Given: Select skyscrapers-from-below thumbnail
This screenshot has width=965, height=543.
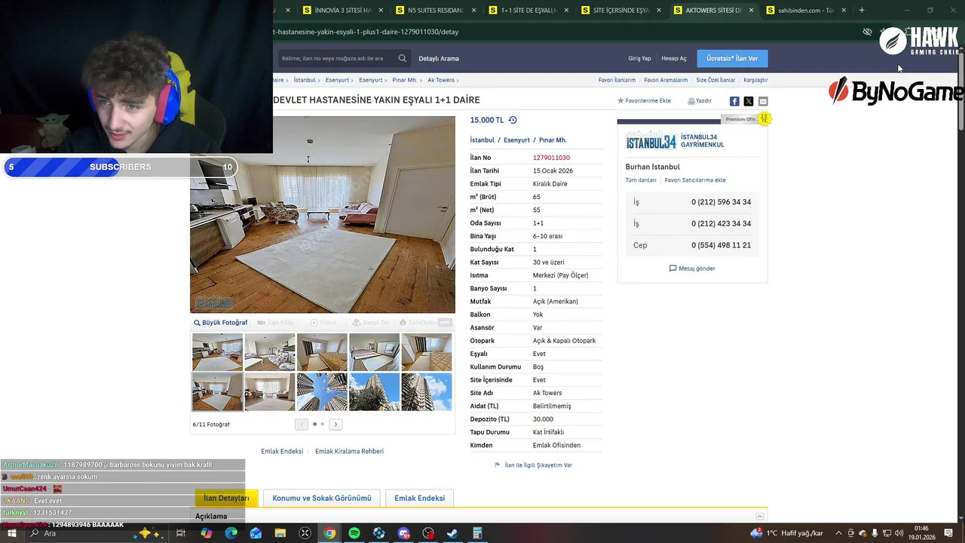Looking at the screenshot, I should (x=322, y=392).
